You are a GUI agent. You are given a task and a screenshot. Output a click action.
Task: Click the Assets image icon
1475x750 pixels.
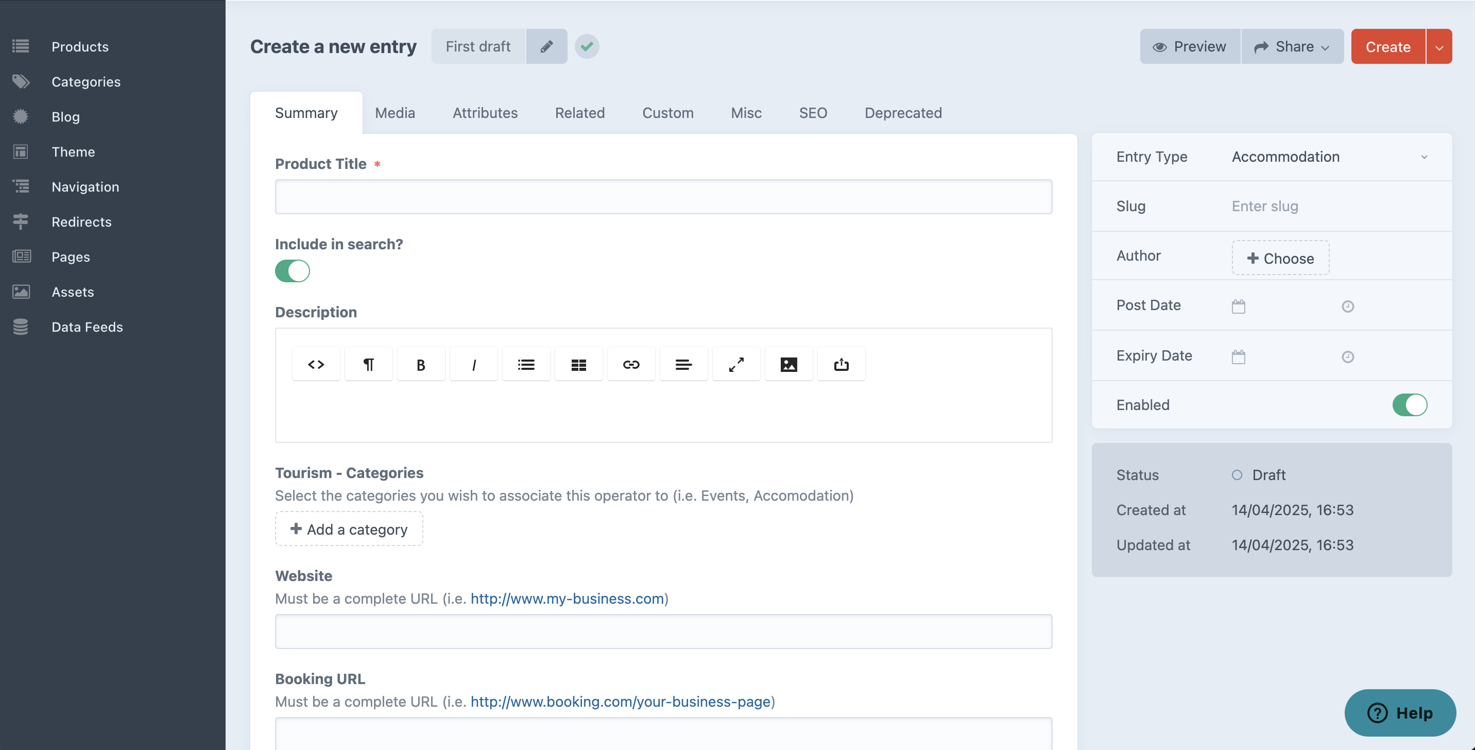click(x=21, y=292)
